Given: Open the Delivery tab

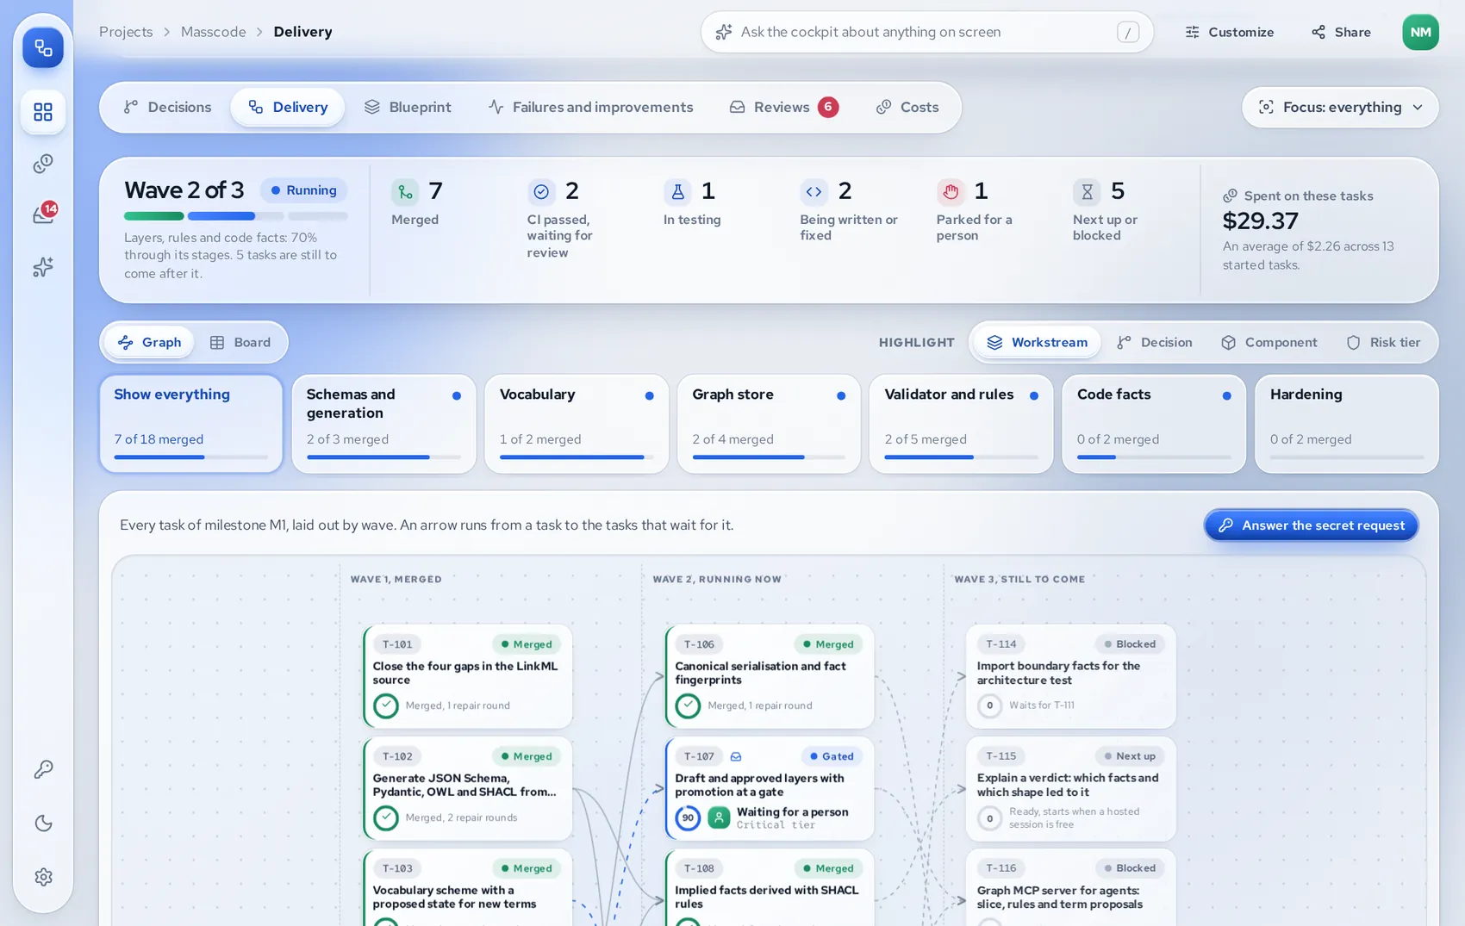Looking at the screenshot, I should (x=288, y=107).
